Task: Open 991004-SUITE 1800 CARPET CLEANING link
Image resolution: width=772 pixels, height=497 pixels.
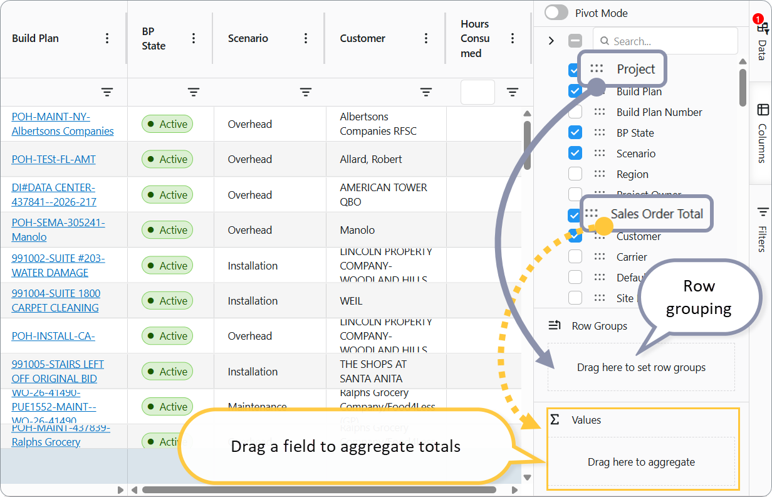Action: click(x=56, y=301)
